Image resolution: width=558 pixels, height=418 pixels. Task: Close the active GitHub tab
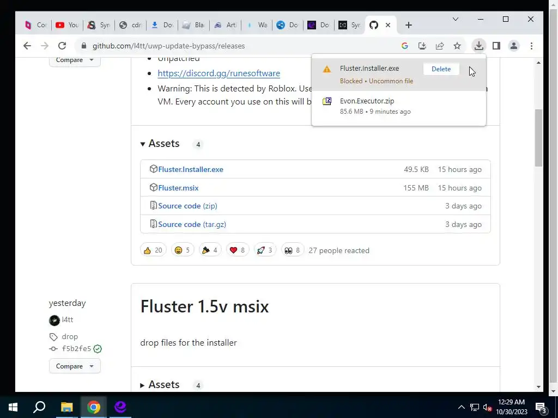coord(388,25)
